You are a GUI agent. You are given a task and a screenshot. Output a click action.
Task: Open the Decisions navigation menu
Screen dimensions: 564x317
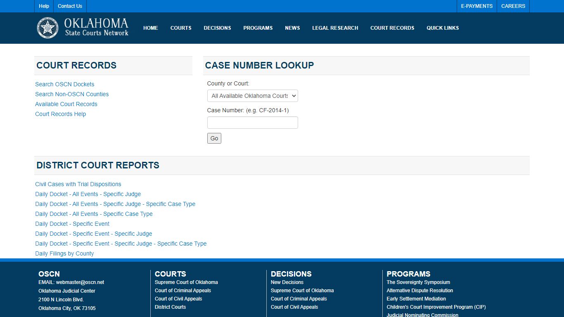click(217, 28)
